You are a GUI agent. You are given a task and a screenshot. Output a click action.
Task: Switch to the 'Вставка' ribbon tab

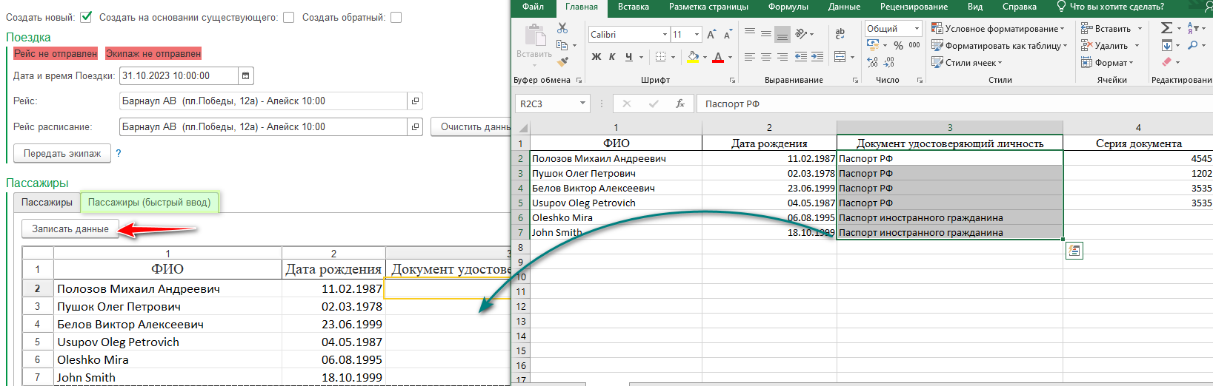(x=633, y=7)
